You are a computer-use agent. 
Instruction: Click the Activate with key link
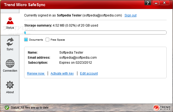click(62, 74)
